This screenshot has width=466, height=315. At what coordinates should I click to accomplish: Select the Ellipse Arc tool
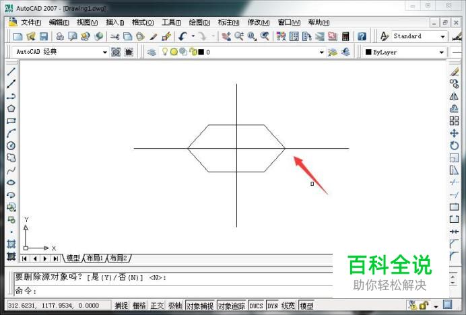pos(11,195)
